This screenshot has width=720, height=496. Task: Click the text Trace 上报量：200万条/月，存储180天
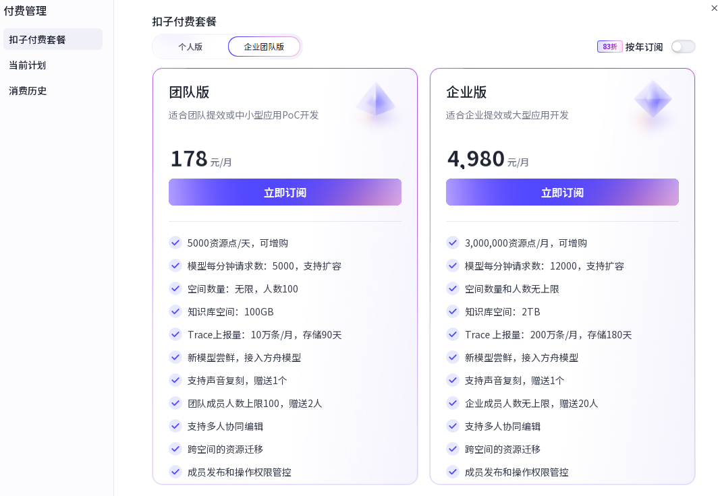(x=549, y=335)
